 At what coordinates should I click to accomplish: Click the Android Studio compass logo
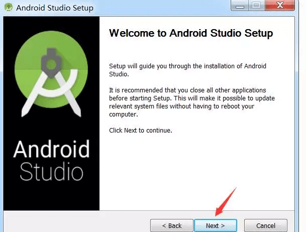coord(51,74)
